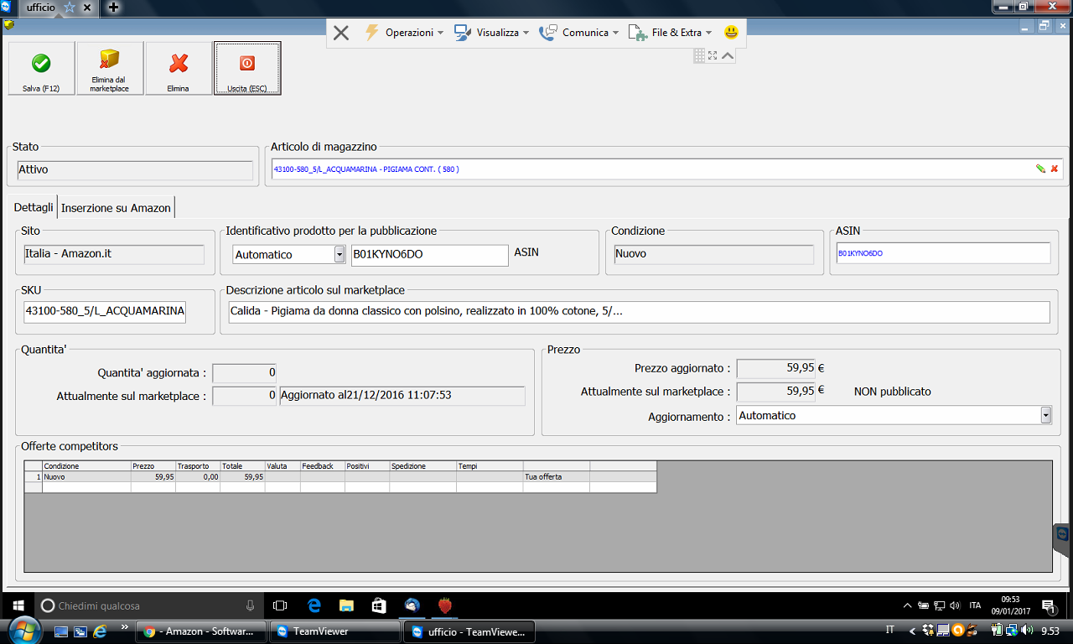
Task: Click Elimina dal marketplace button
Action: 110,69
